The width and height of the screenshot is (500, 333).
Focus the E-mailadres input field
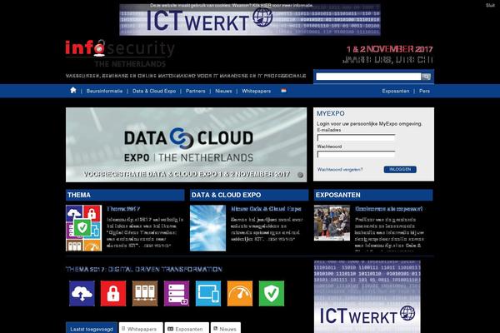[x=356, y=137]
